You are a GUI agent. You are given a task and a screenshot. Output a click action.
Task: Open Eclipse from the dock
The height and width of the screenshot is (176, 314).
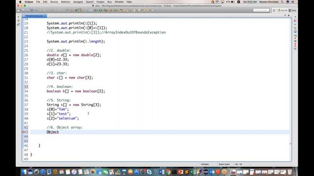(206, 172)
